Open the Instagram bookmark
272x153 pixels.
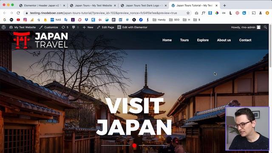coord(25,20)
